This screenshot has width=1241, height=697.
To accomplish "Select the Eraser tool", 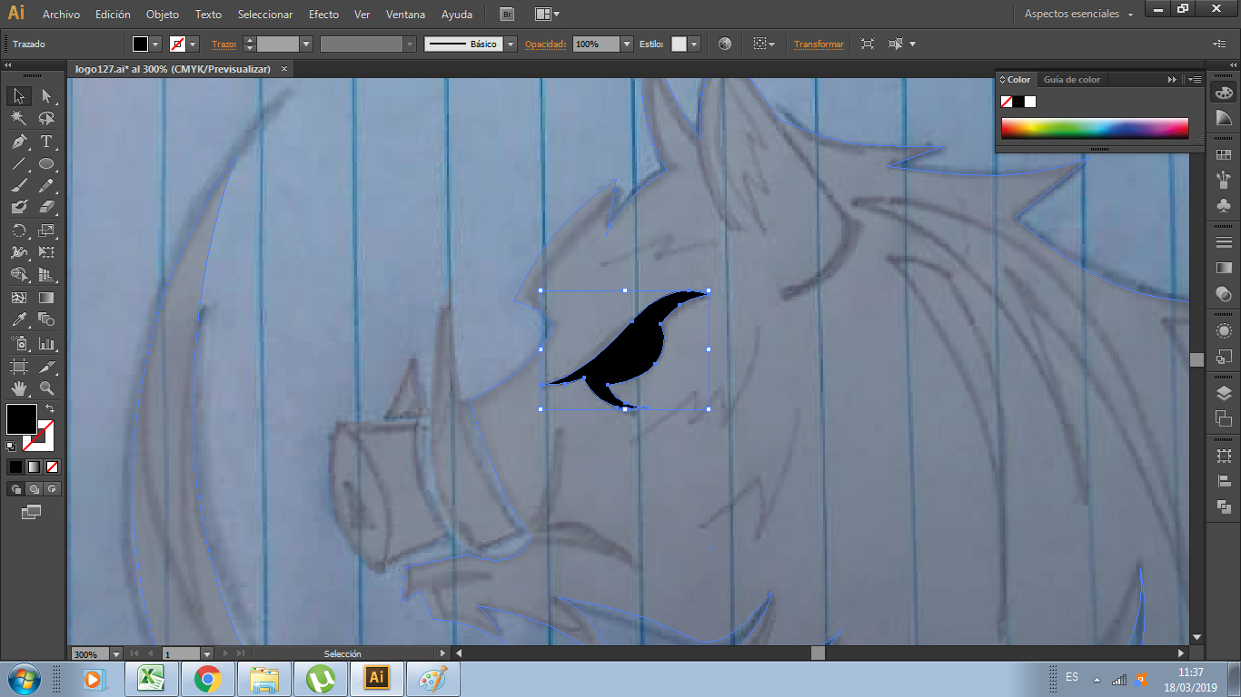I will tap(46, 208).
